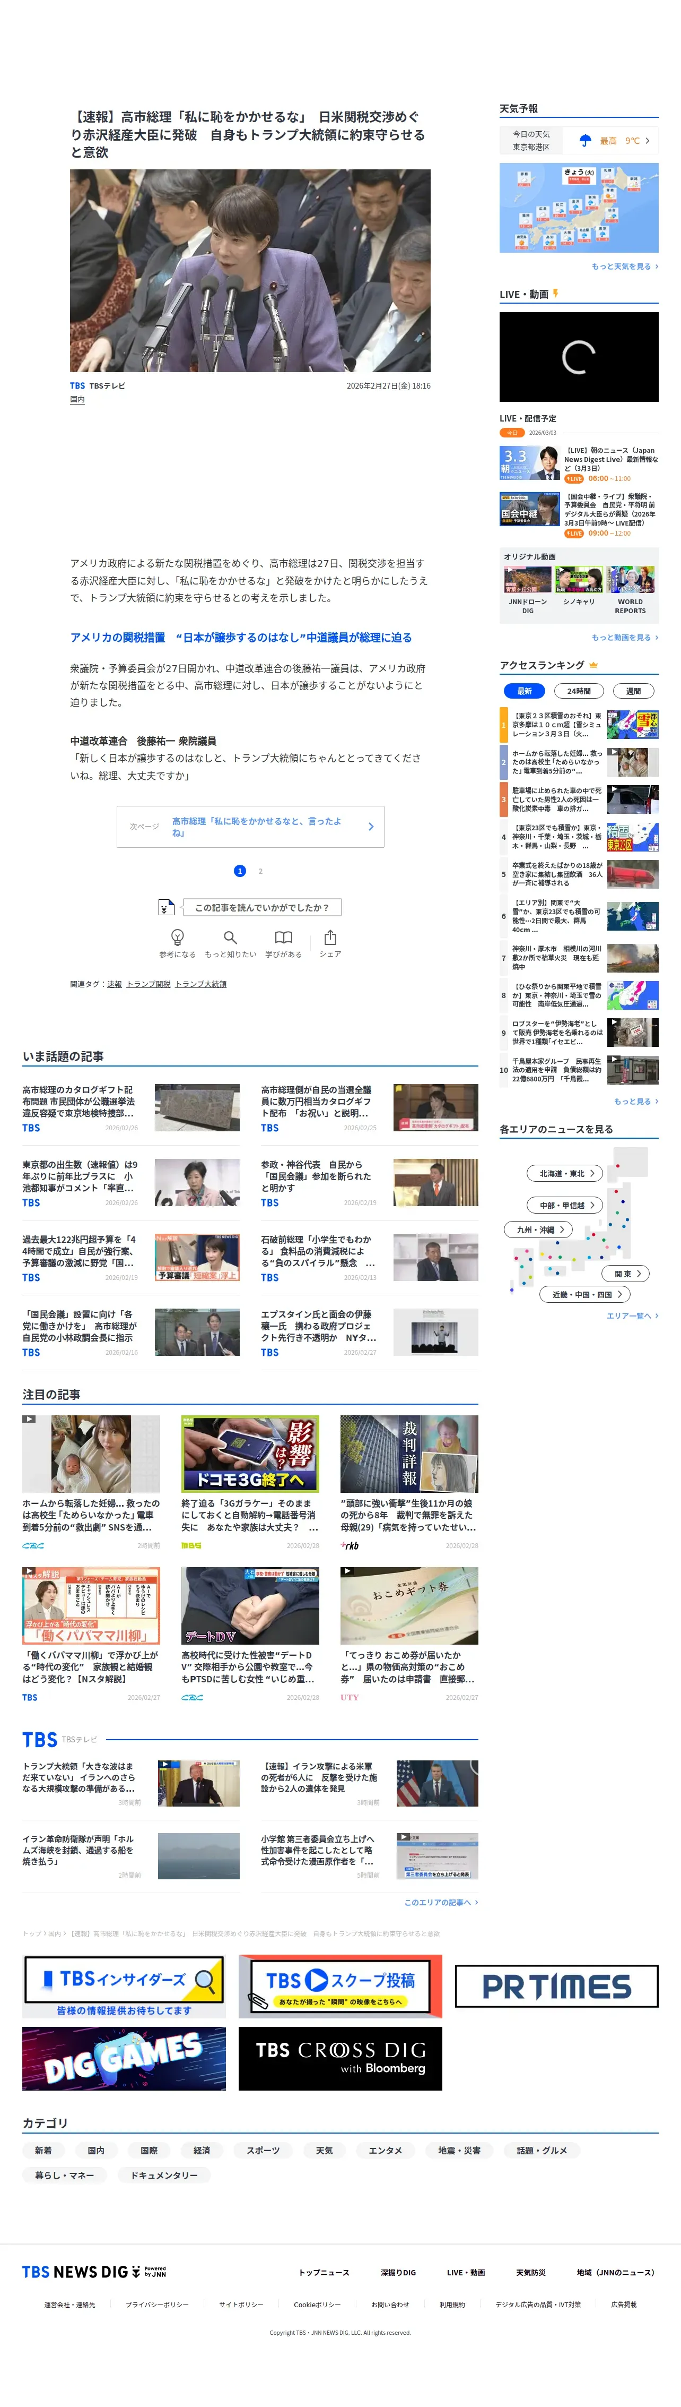Open the 北海道・東北 area button
The height and width of the screenshot is (2407, 681).
[565, 1173]
